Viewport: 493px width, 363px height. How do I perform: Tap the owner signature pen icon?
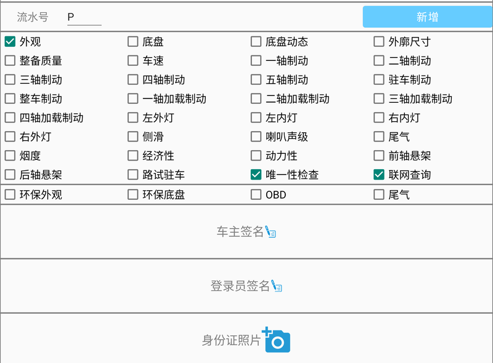pyautogui.click(x=271, y=232)
